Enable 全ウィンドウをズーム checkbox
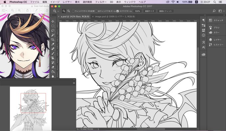 click(96, 11)
